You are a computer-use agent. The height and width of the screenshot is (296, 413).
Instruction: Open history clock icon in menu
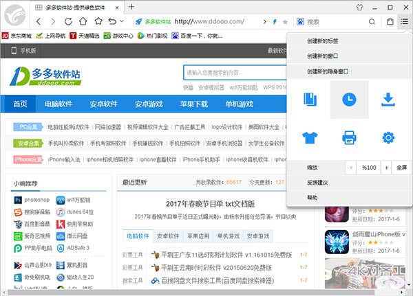349,100
